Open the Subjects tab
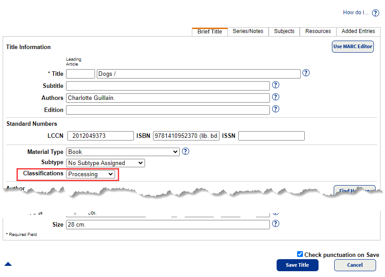This screenshot has height=277, width=385. [284, 31]
